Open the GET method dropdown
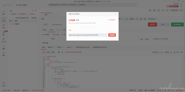This screenshot has height=92, width=185. pyautogui.click(x=46, y=25)
